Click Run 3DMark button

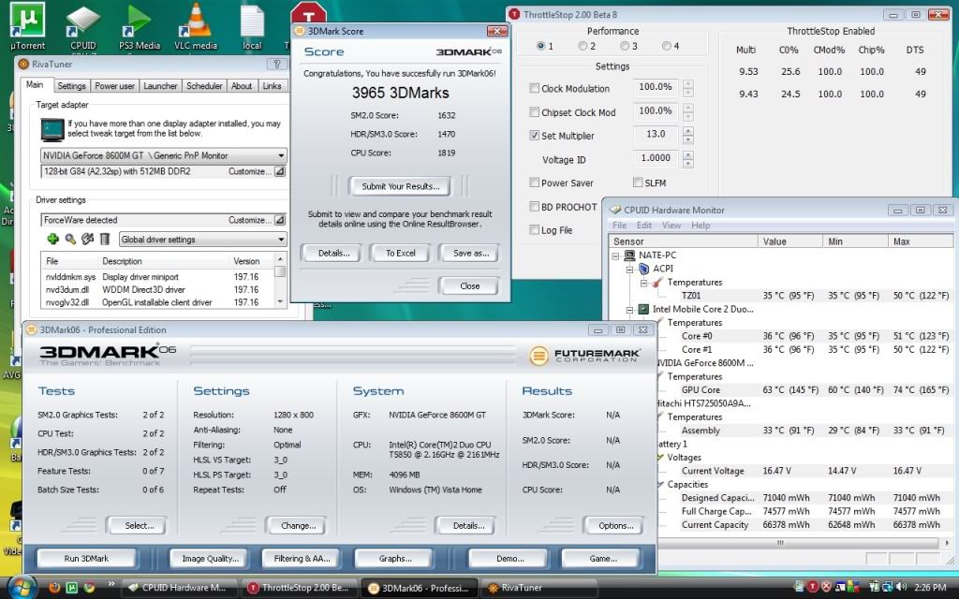coord(86,558)
